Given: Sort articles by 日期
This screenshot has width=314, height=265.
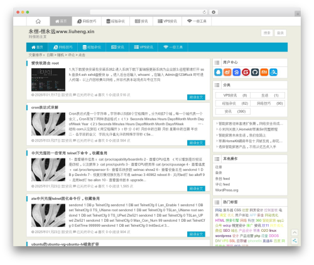Looking at the screenshot, I should [x=50, y=55].
